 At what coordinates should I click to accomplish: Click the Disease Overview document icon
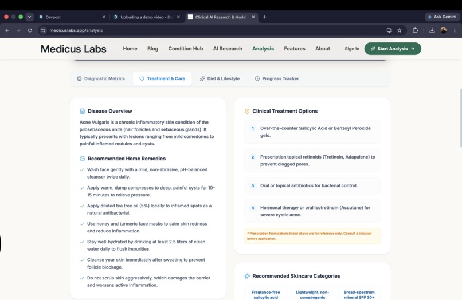tap(82, 111)
